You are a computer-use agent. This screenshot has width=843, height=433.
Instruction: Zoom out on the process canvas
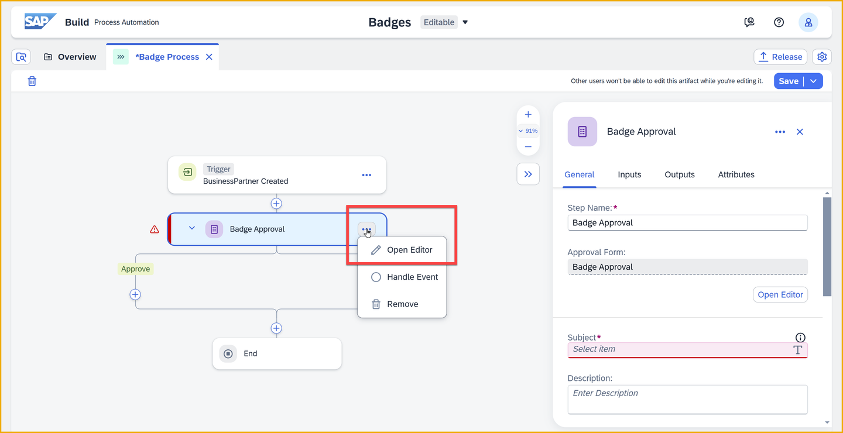528,146
